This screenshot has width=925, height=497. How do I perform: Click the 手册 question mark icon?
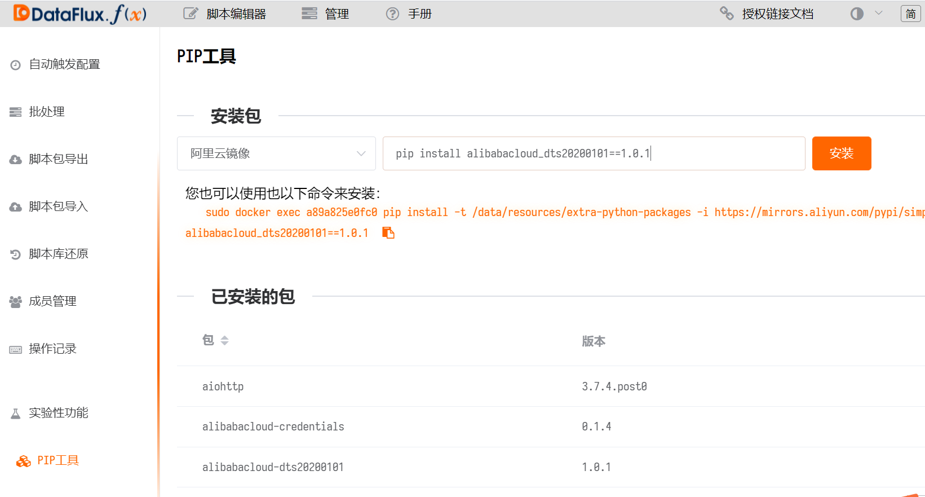pyautogui.click(x=392, y=14)
